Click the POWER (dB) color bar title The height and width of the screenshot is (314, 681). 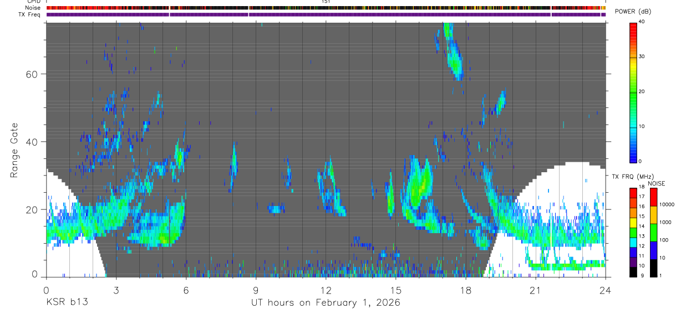click(x=632, y=12)
